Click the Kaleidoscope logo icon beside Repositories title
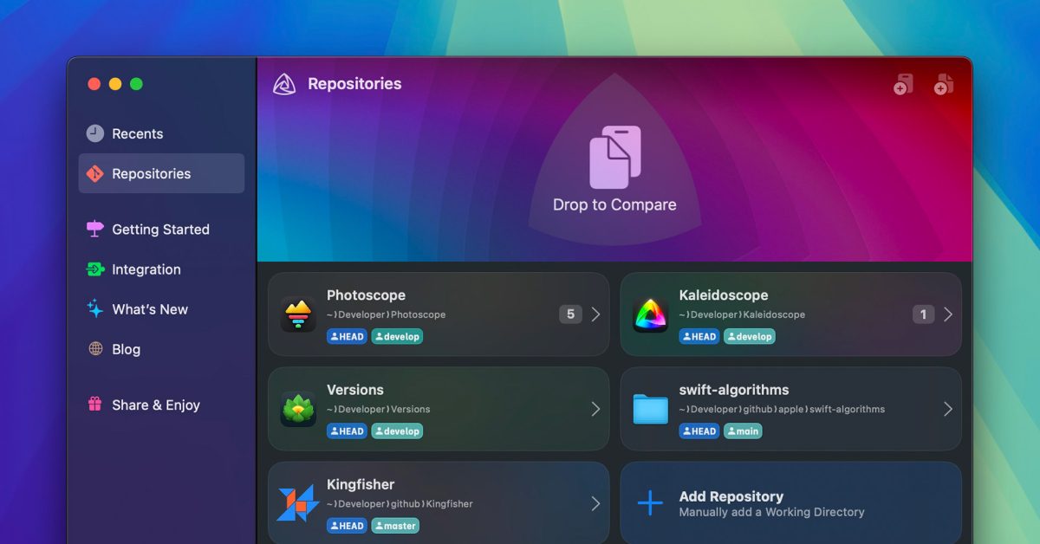This screenshot has width=1040, height=544. tap(284, 84)
